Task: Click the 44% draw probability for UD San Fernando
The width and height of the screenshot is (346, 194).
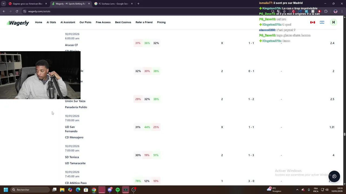Action: point(147,127)
